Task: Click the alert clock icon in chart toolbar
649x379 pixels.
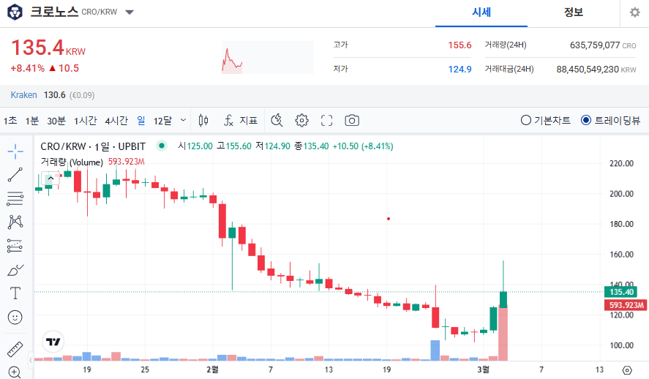Action: click(x=277, y=121)
